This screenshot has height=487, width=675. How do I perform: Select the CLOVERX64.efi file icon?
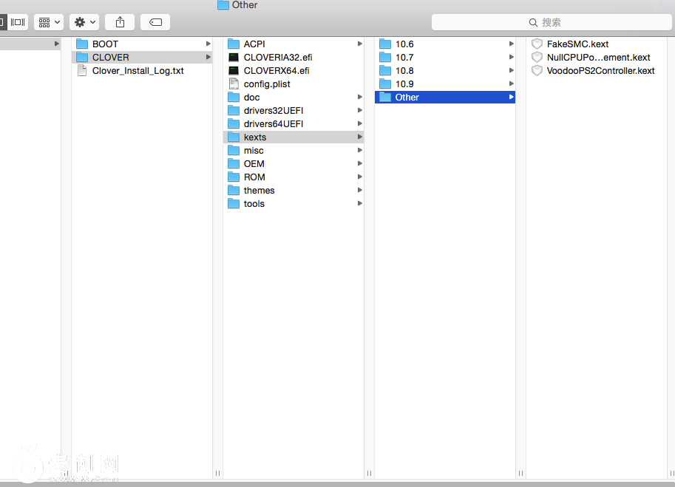pos(234,71)
